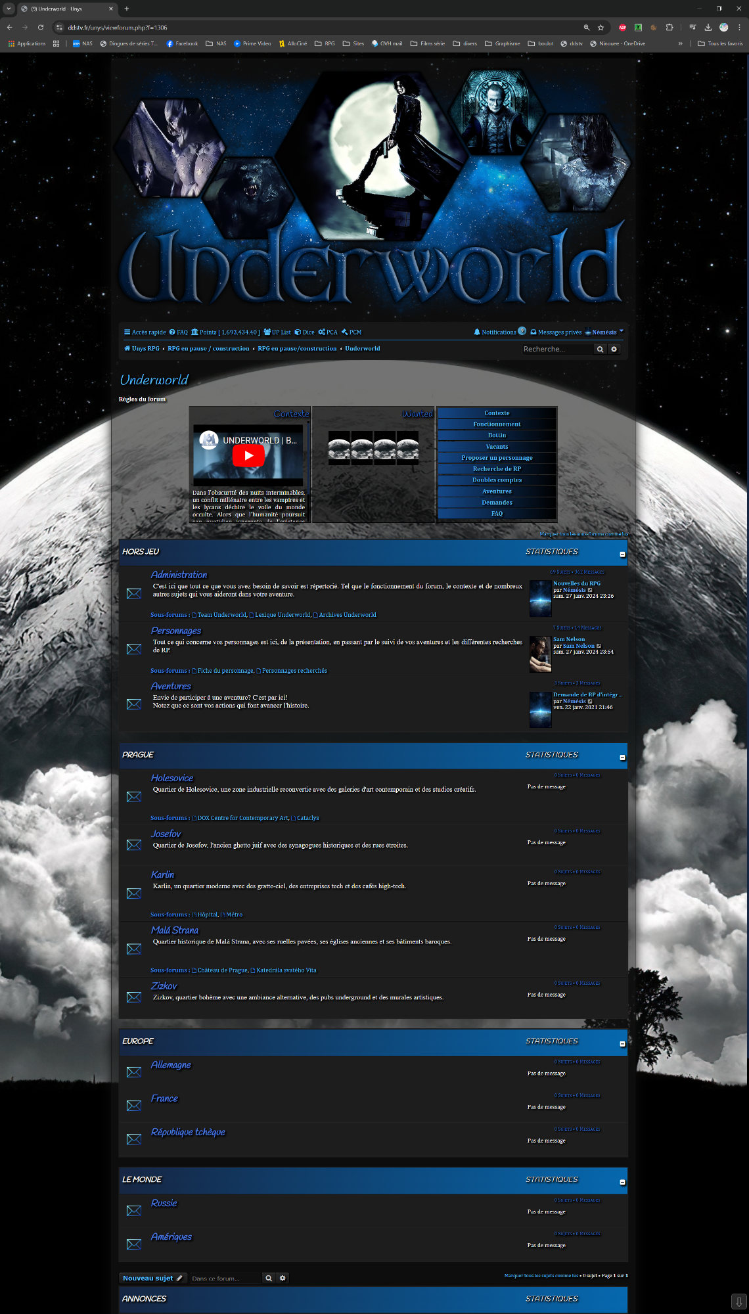Go to Unys RPG home breadcrumb
The width and height of the screenshot is (749, 1314).
tap(142, 349)
